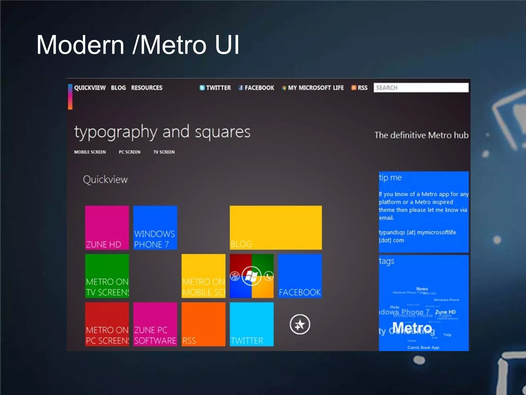
Task: Click the Zune HD tag in tag cloud
Action: click(445, 312)
